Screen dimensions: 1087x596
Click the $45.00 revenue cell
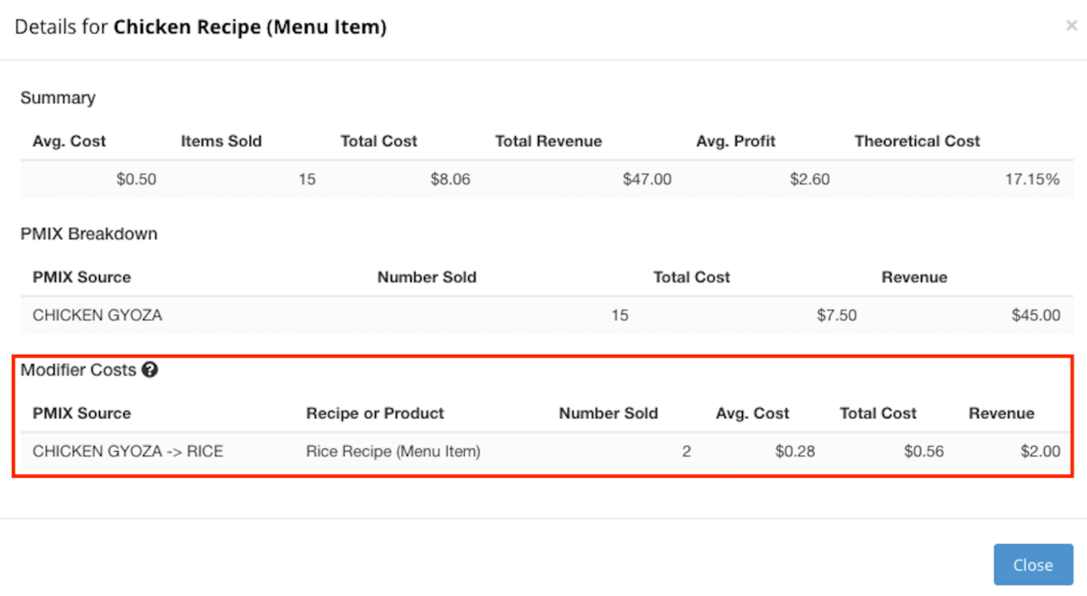tap(1036, 316)
